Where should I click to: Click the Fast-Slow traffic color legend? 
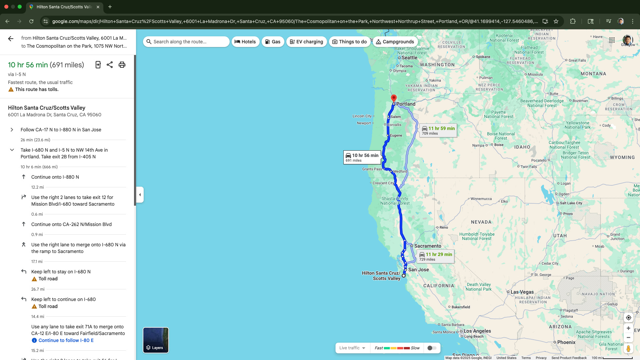pos(397,348)
